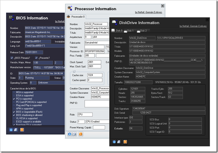This screenshot has height=153, width=218.
Task: Click the PHYSICALDRIVE0 field
Action: 181,38
